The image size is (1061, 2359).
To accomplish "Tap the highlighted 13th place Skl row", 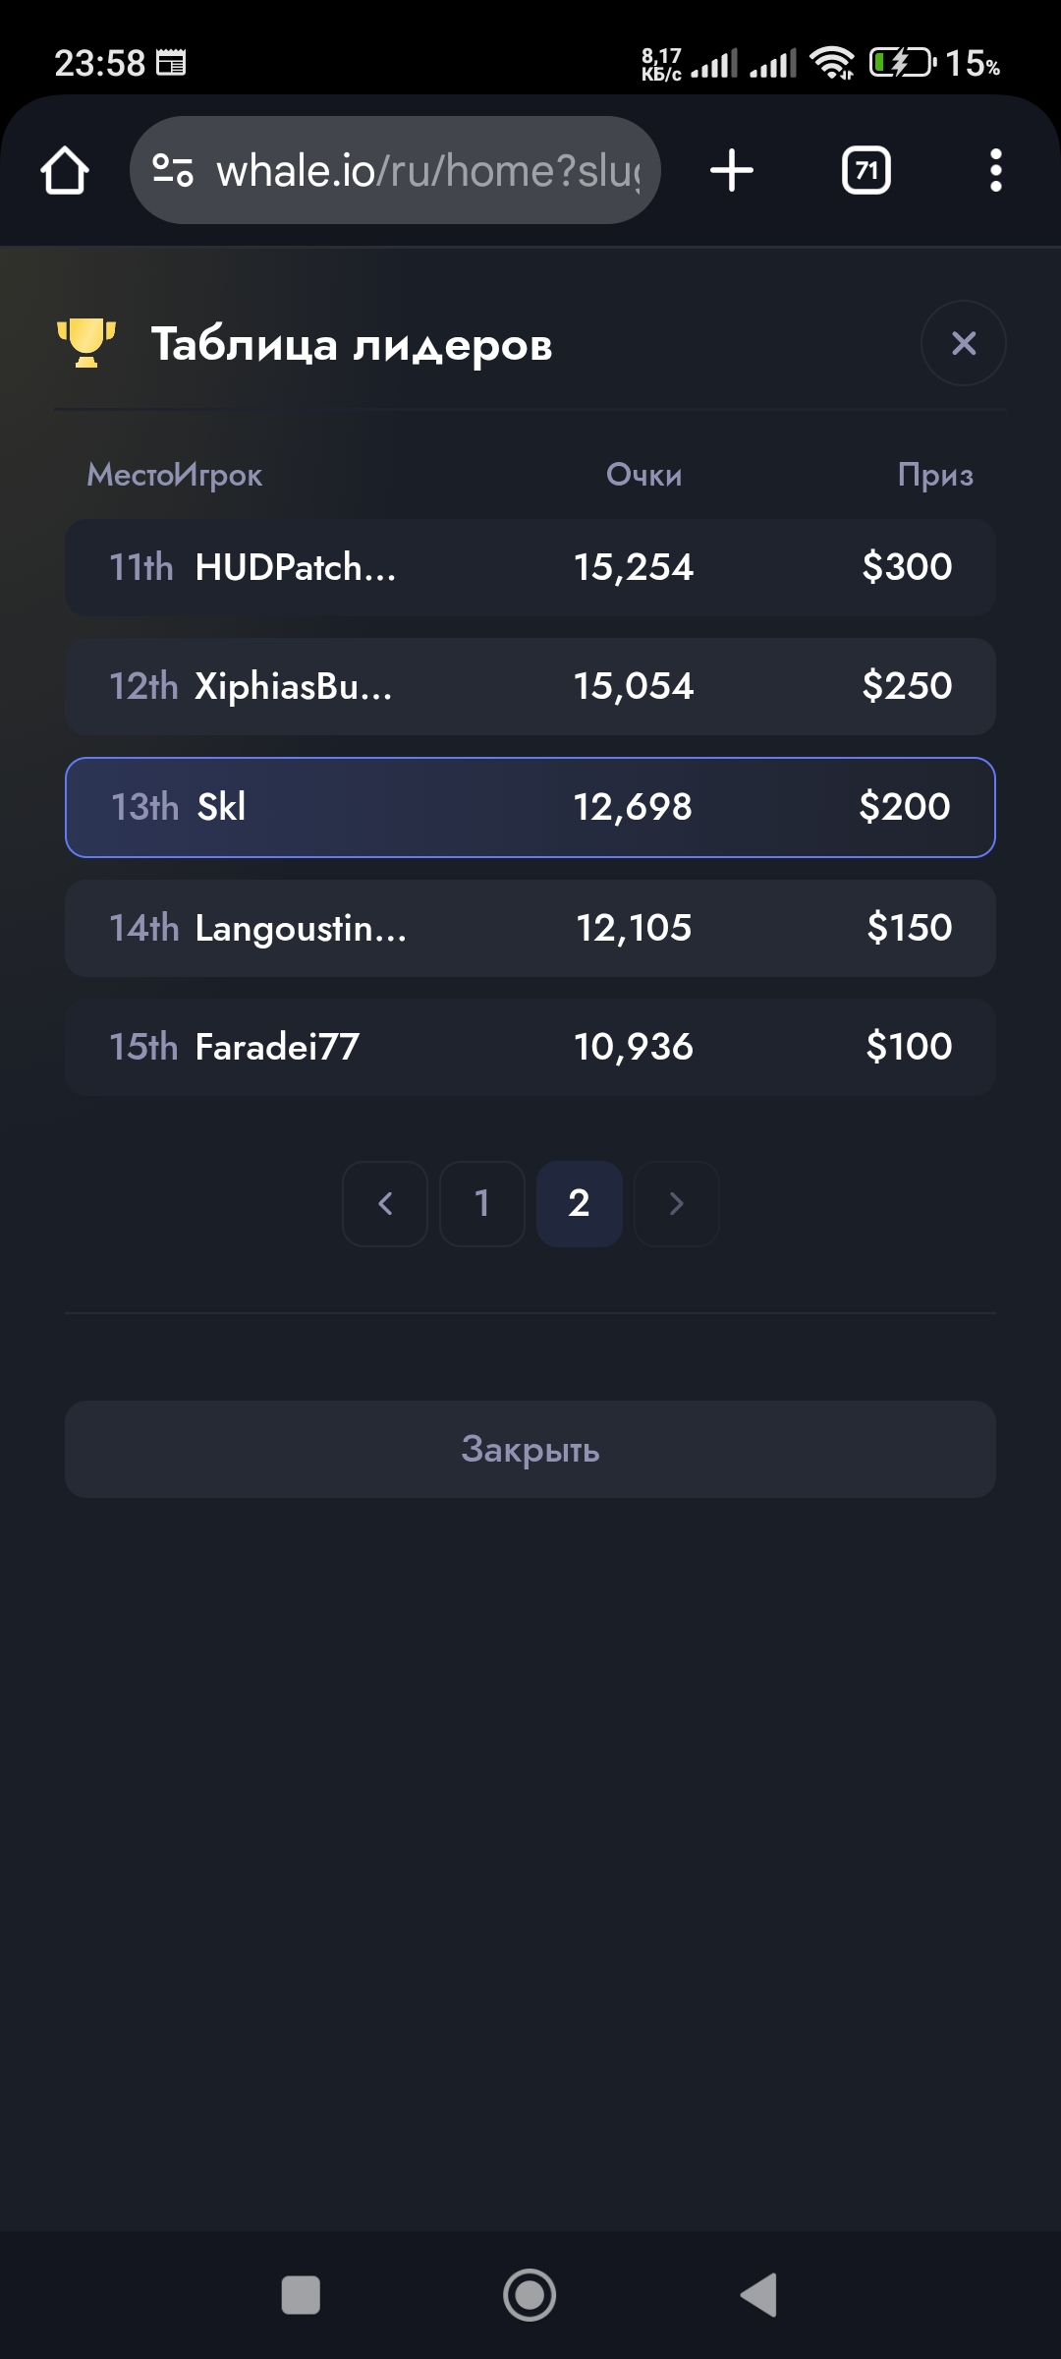I will pyautogui.click(x=530, y=807).
